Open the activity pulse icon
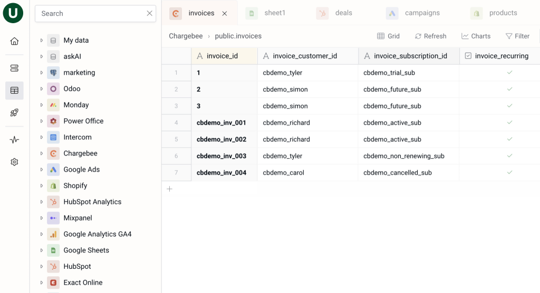Viewport: 540px width, 293px height. (14, 140)
